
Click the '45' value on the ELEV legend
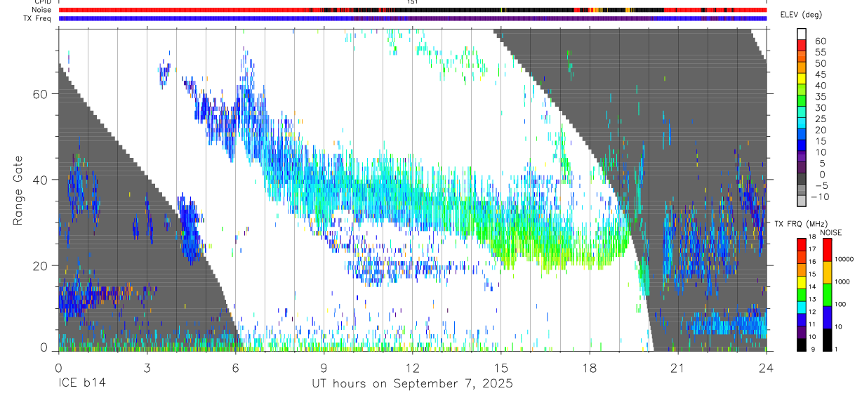tap(819, 74)
